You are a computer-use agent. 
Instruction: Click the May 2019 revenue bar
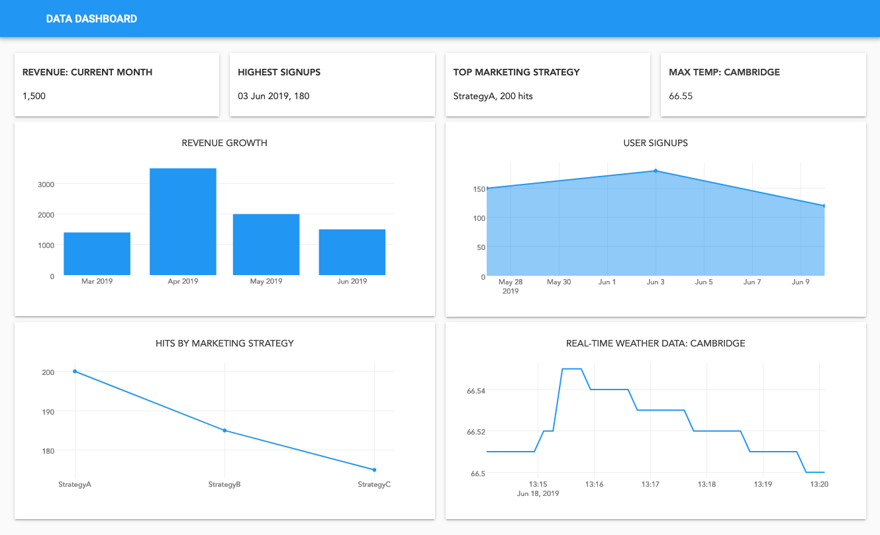point(266,243)
